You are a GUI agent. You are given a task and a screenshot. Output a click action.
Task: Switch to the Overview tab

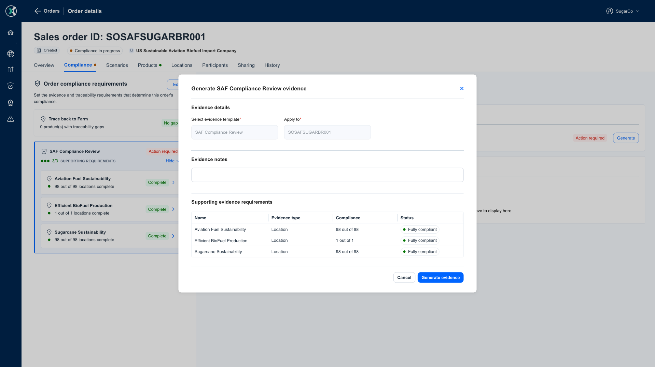pos(44,65)
